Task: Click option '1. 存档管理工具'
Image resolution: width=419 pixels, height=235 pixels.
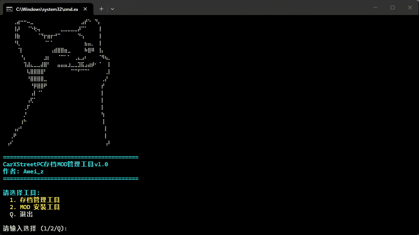Action: pos(35,200)
